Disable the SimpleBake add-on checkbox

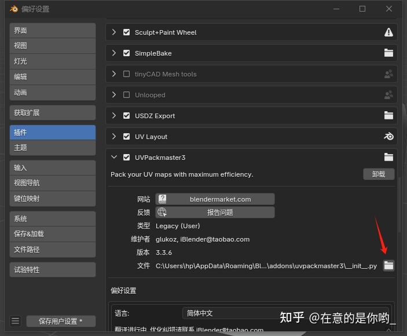126,53
